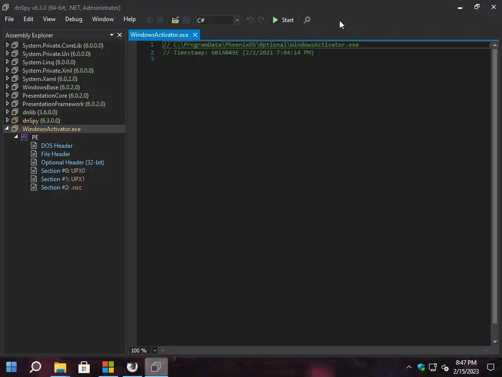Click the file path comment on line 1

261,45
